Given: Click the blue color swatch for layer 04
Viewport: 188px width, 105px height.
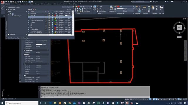Looking at the screenshot, I should point(55,26).
